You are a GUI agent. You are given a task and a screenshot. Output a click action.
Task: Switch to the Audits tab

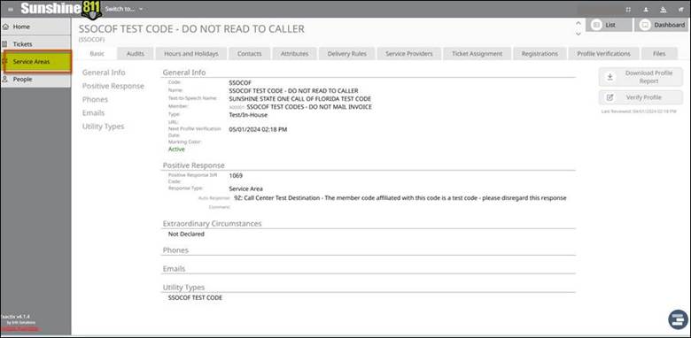136,54
